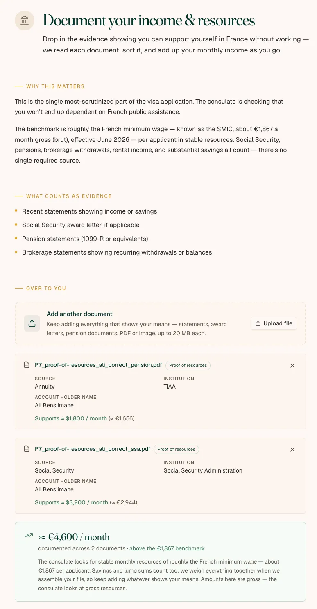Click the TIAA institution value
Screen dimensions: 317x609
point(170,386)
